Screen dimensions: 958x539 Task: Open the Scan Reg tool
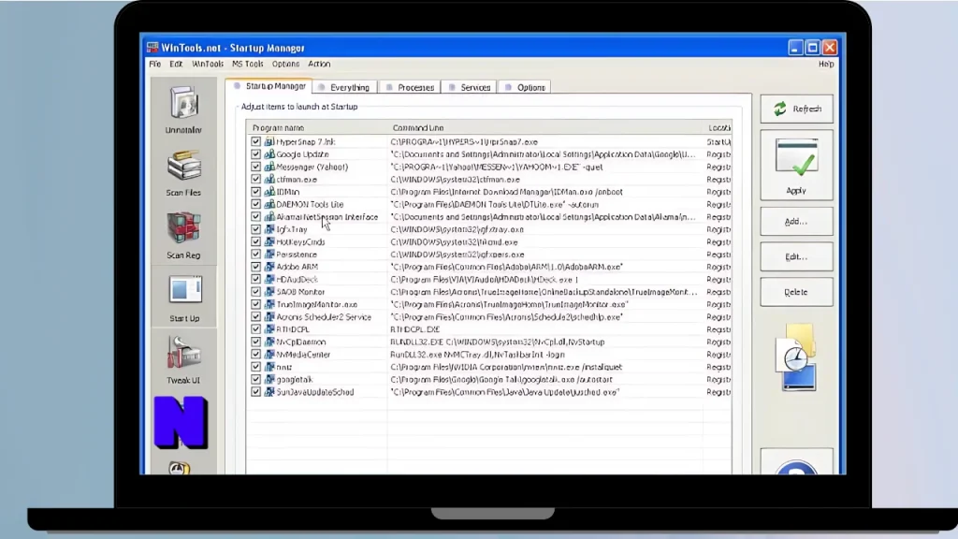[183, 235]
